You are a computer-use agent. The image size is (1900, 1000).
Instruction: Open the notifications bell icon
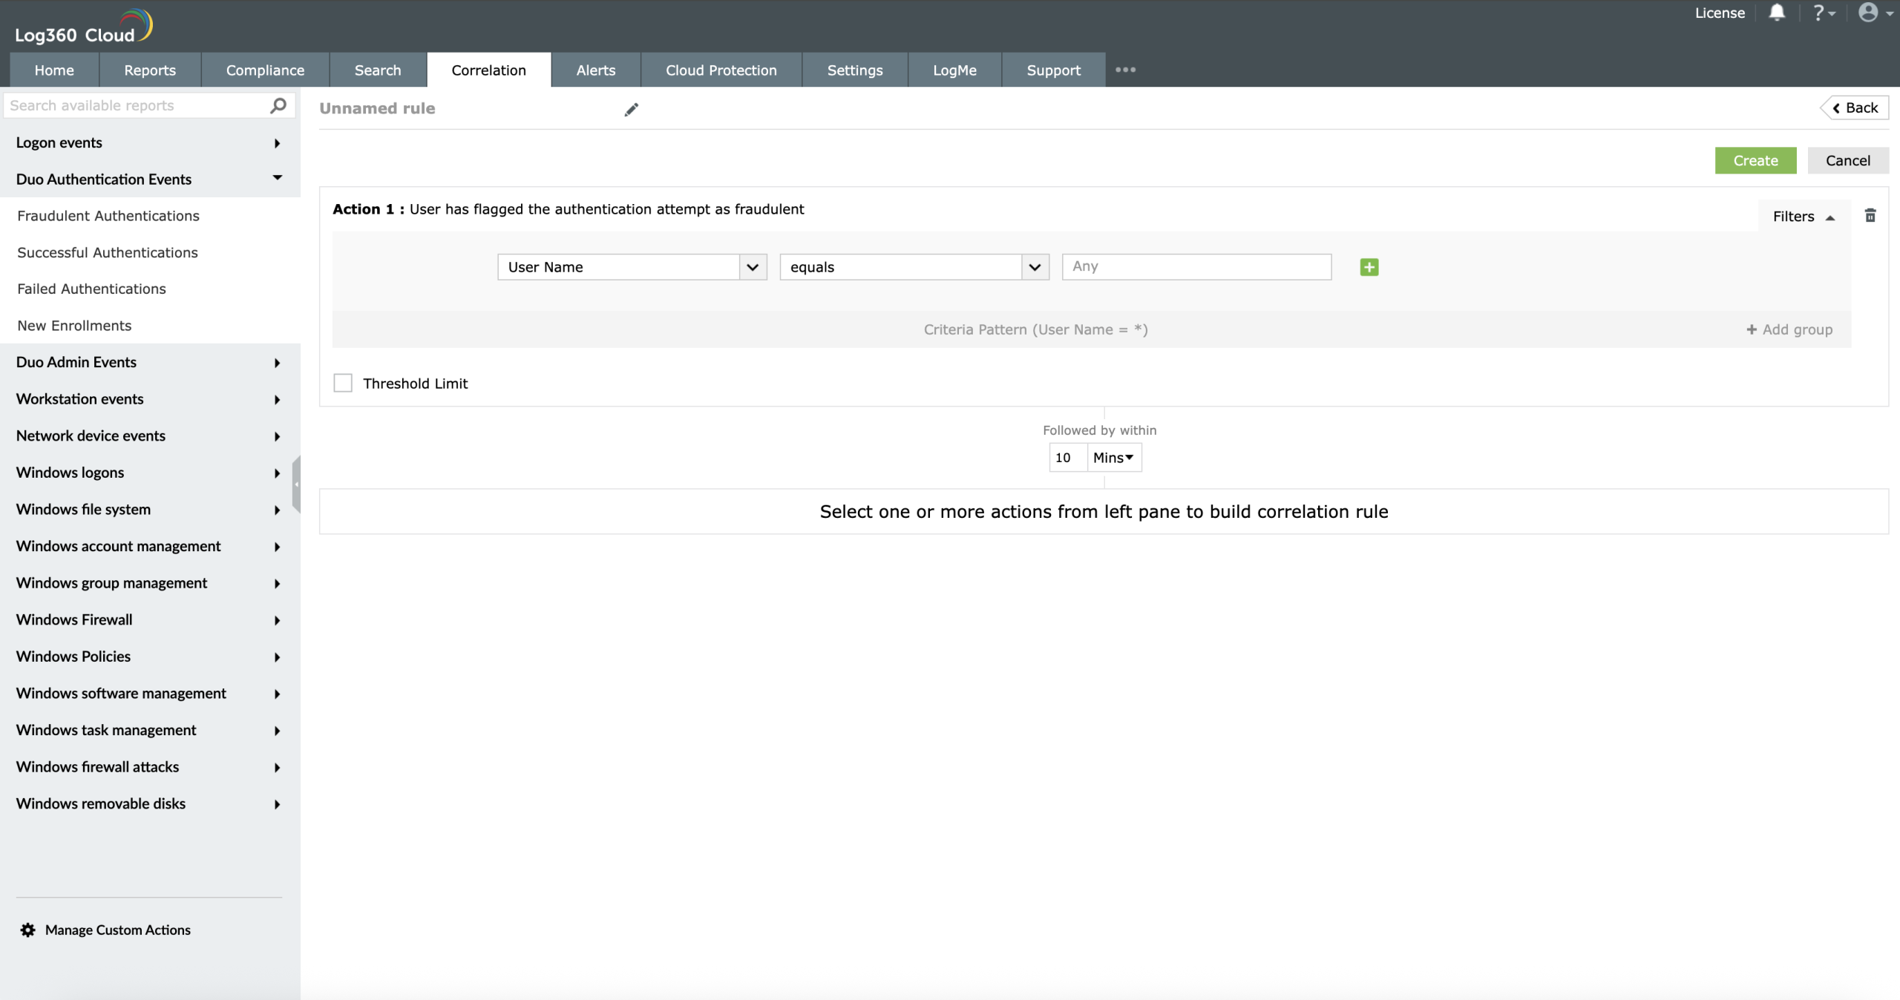1776,13
